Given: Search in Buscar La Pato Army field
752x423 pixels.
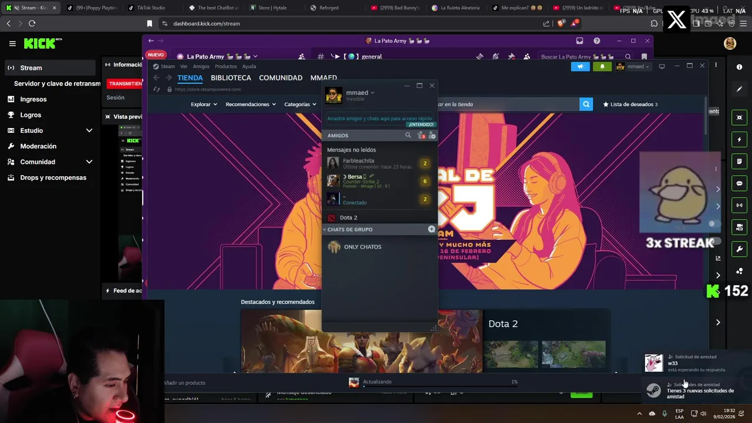Looking at the screenshot, I should click(x=585, y=56).
